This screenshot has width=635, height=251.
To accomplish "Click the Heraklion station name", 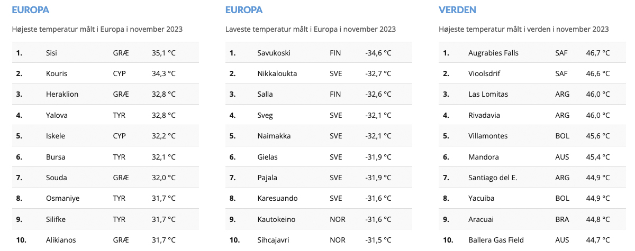I will pos(62,94).
